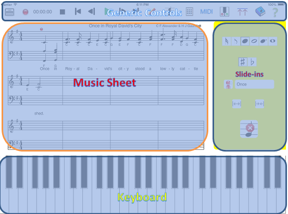Click the Stop square button
Screen dimensions: 288x214
(62, 12)
